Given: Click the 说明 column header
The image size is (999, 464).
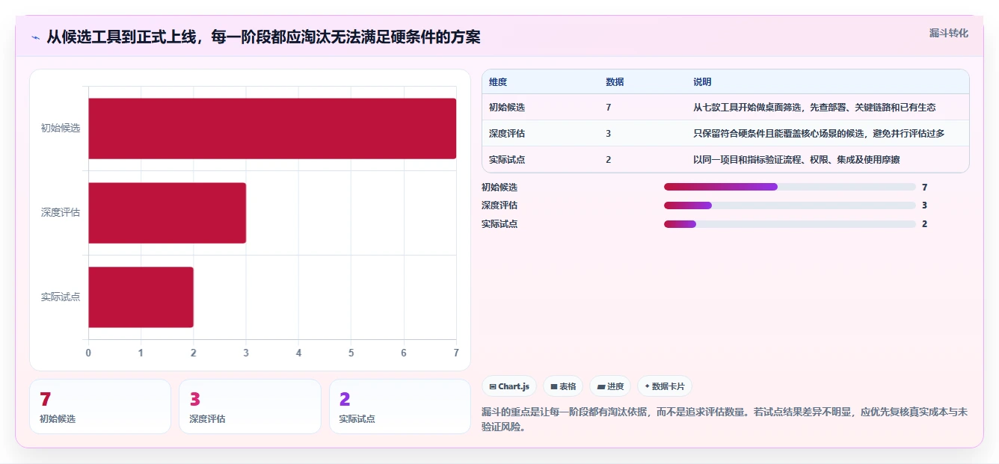Looking at the screenshot, I should pyautogui.click(x=702, y=82).
